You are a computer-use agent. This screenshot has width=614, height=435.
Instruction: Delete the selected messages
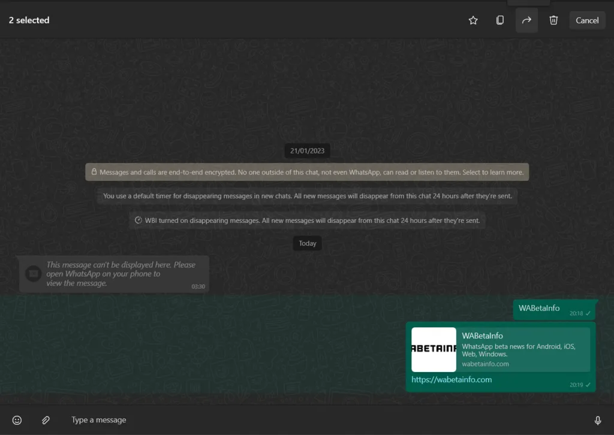553,20
